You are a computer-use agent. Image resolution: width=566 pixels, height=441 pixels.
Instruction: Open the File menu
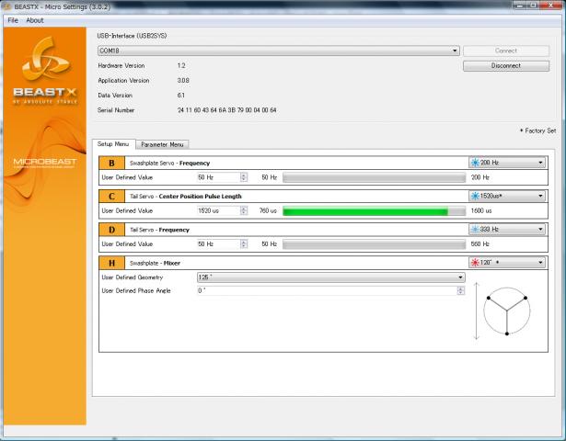[x=13, y=20]
